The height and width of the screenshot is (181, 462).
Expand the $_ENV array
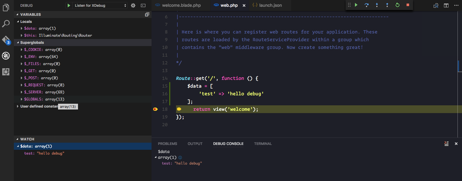coord(22,57)
